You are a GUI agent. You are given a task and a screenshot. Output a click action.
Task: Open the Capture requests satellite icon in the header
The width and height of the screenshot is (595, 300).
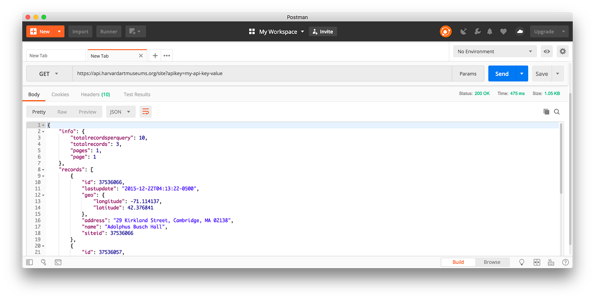click(463, 31)
